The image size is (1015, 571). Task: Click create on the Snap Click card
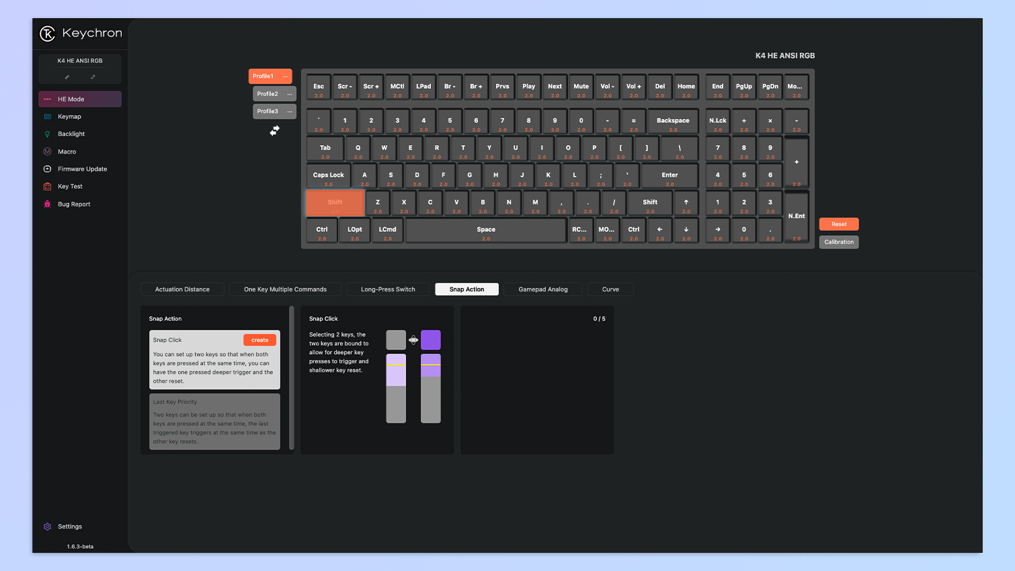259,340
